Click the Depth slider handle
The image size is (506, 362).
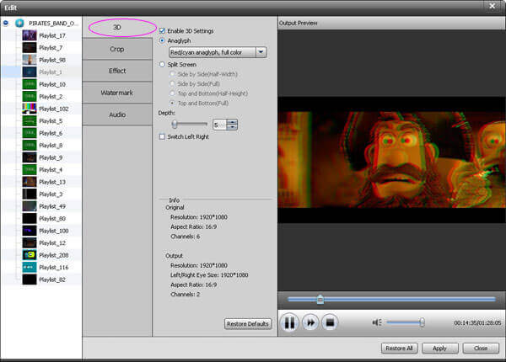pos(175,124)
